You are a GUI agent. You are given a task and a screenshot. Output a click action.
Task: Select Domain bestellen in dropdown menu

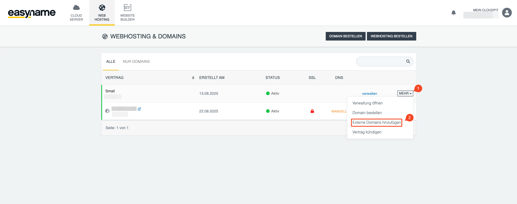367,113
